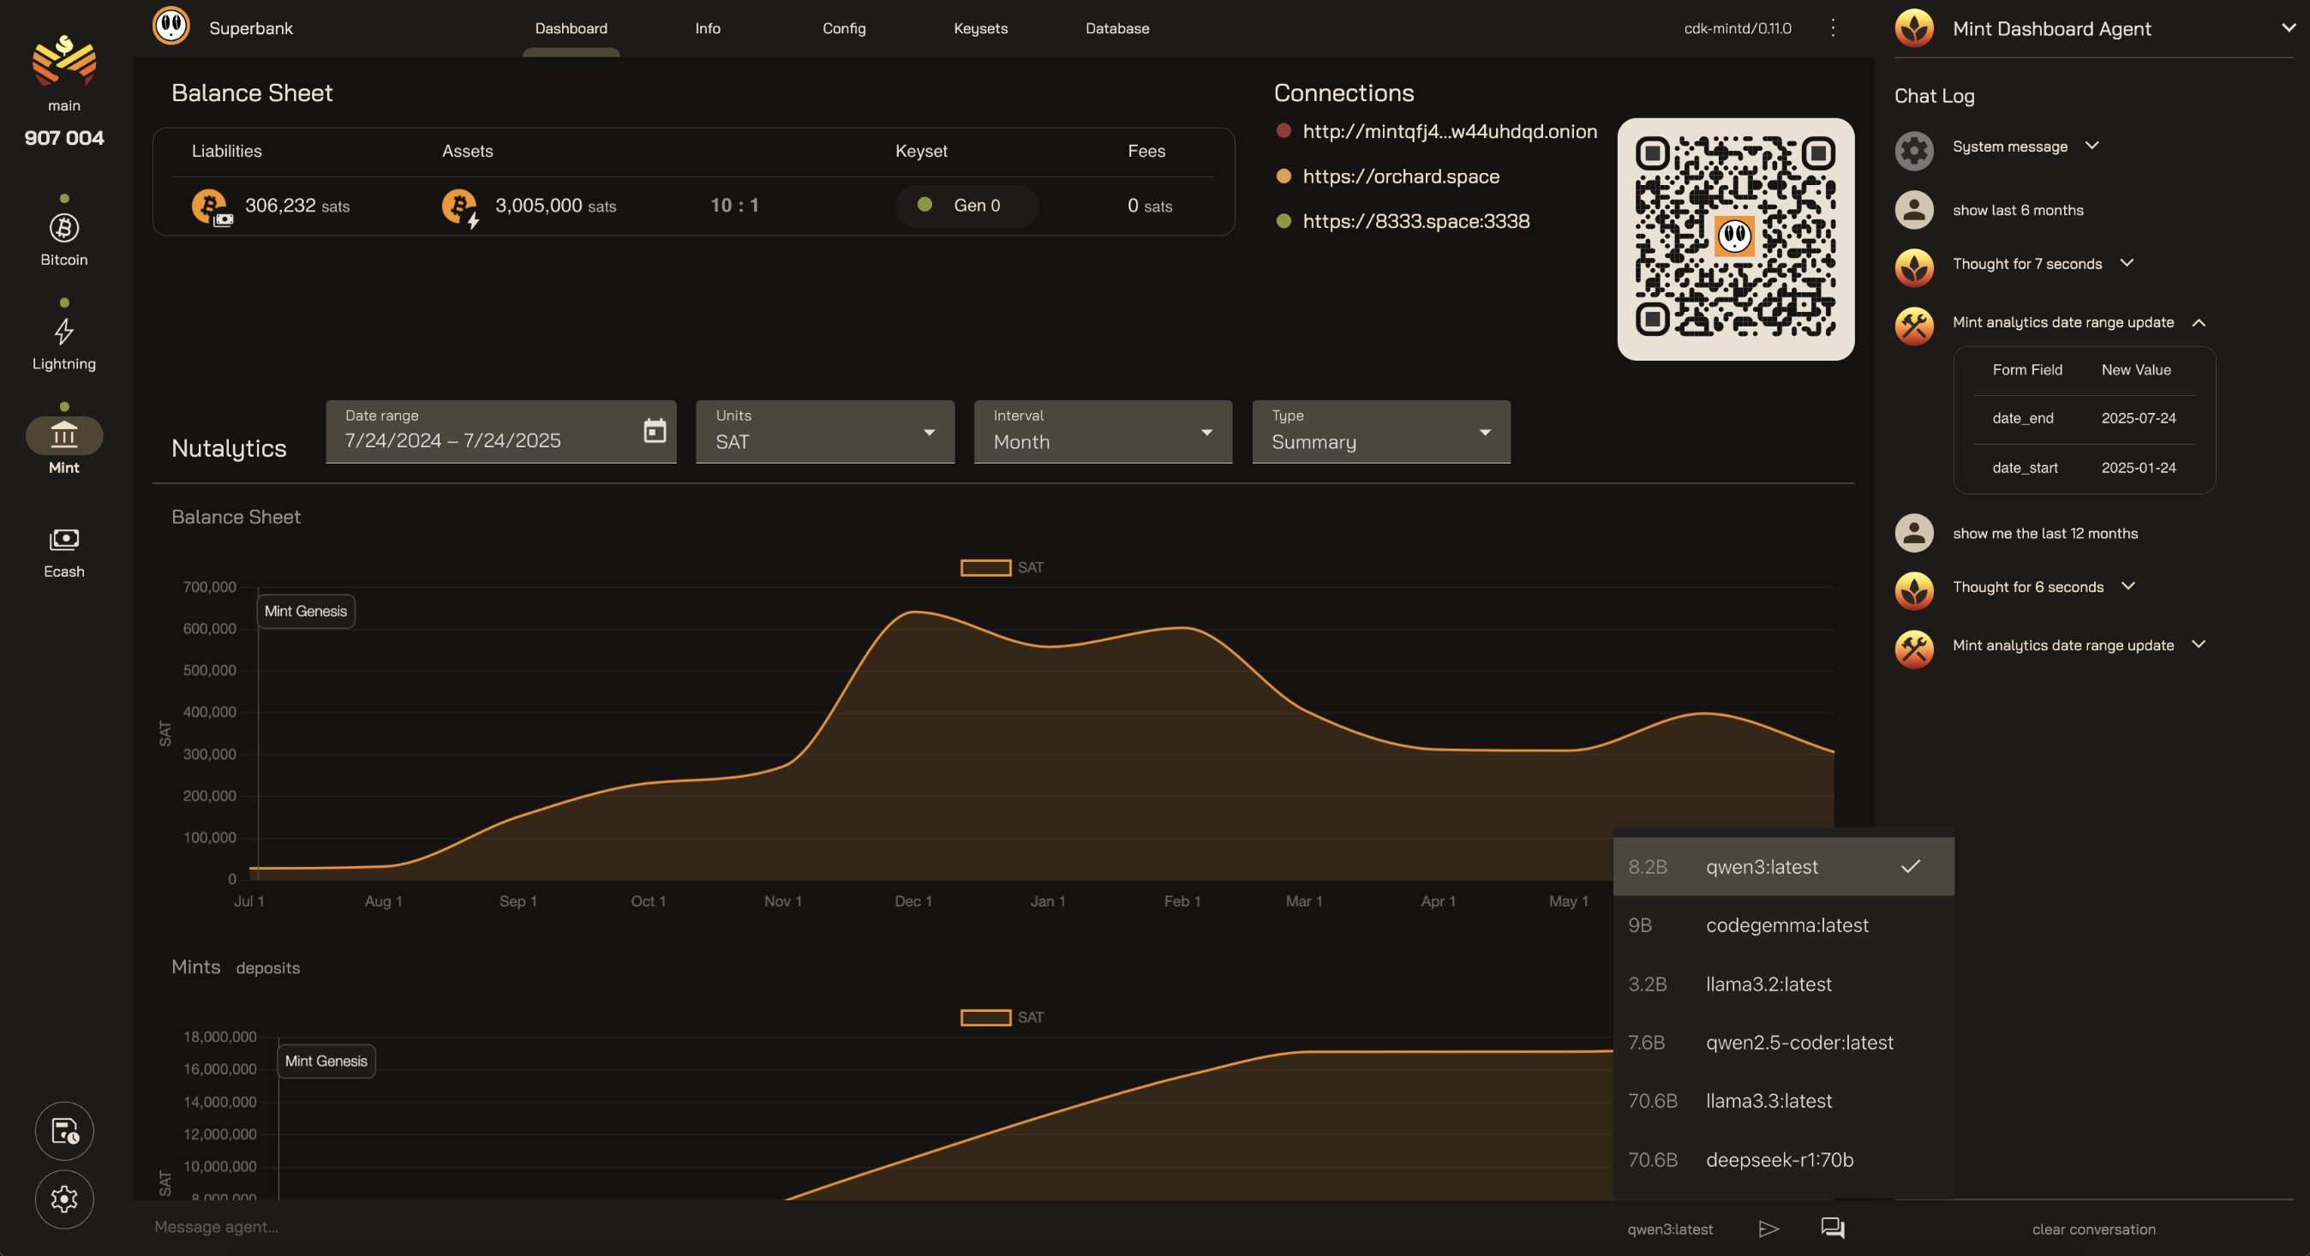Open the date range calendar picker
Image resolution: width=2310 pixels, height=1256 pixels.
coord(655,431)
